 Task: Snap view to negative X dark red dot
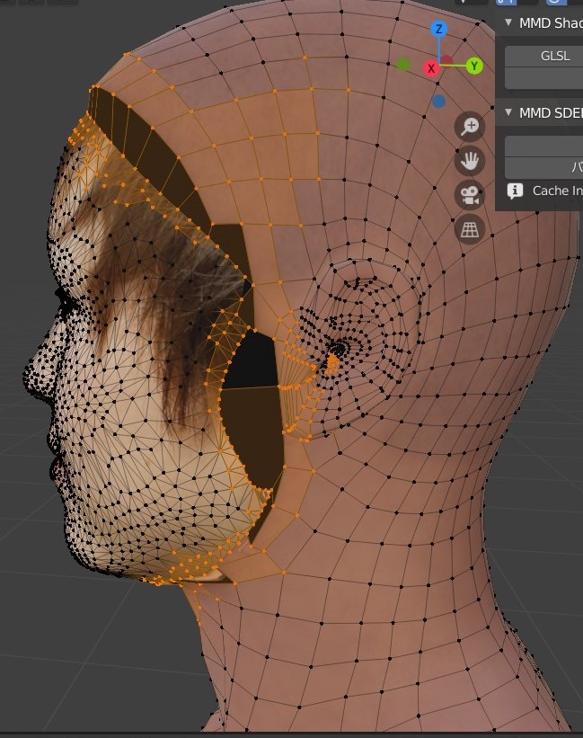click(447, 60)
